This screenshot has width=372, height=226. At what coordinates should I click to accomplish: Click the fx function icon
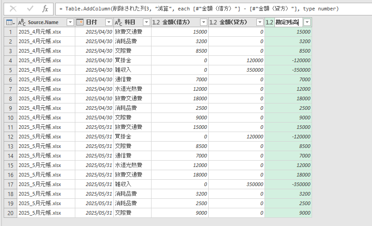click(45, 9)
